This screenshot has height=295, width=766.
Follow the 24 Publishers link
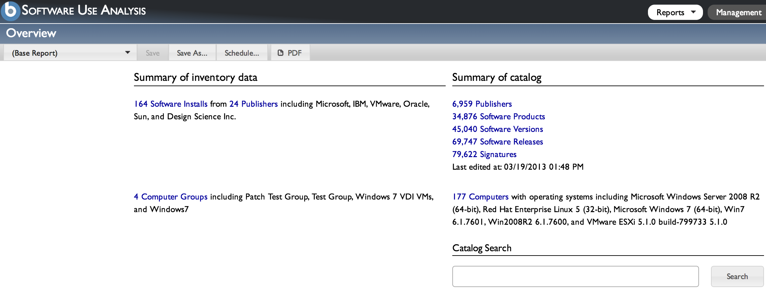click(x=253, y=104)
